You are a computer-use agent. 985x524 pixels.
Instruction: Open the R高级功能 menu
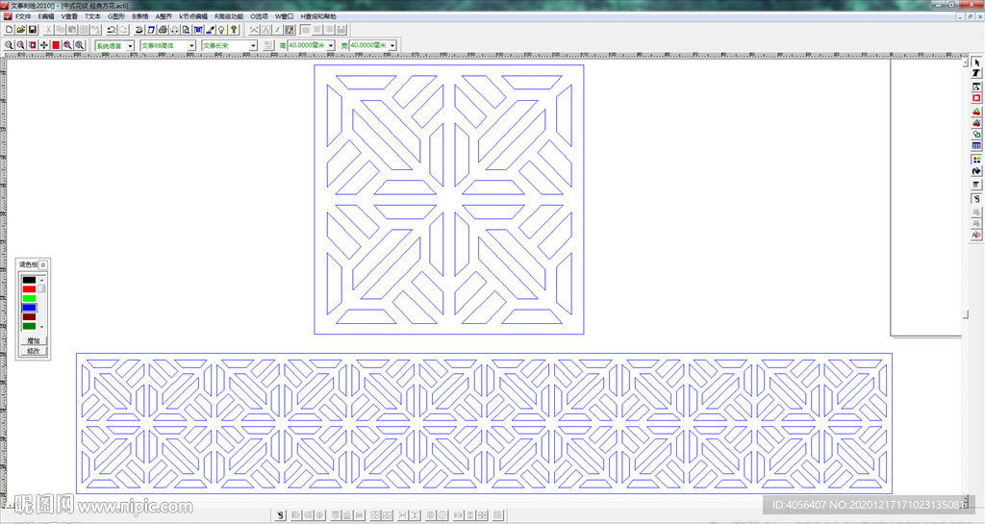click(229, 16)
